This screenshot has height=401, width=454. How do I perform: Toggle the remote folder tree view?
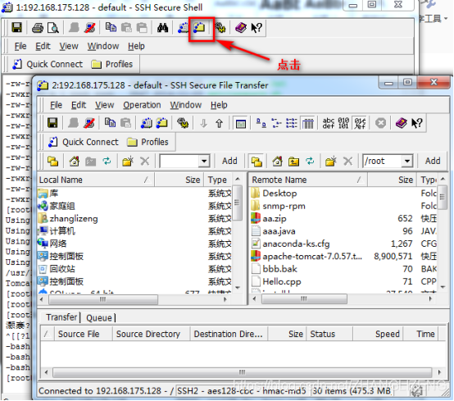(257, 162)
